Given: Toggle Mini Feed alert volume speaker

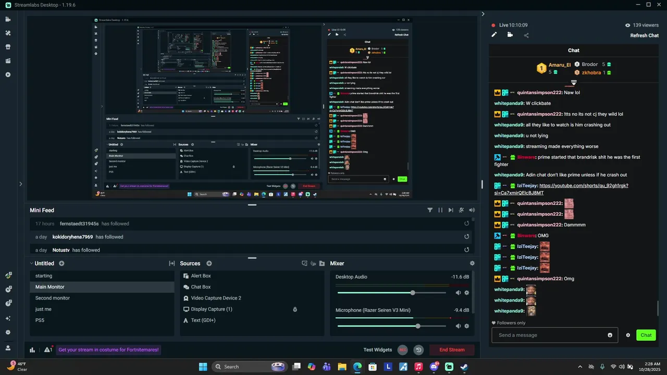Looking at the screenshot, I should (x=472, y=210).
